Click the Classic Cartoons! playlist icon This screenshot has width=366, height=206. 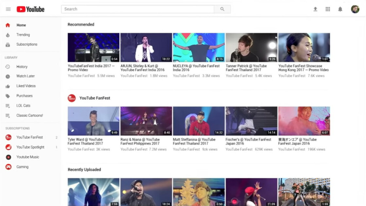[x=8, y=116]
